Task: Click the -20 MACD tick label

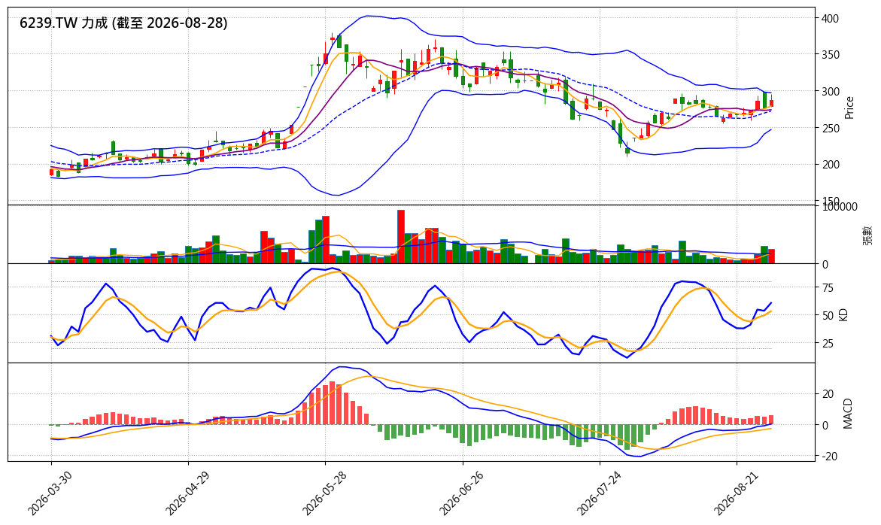Action: [x=829, y=457]
